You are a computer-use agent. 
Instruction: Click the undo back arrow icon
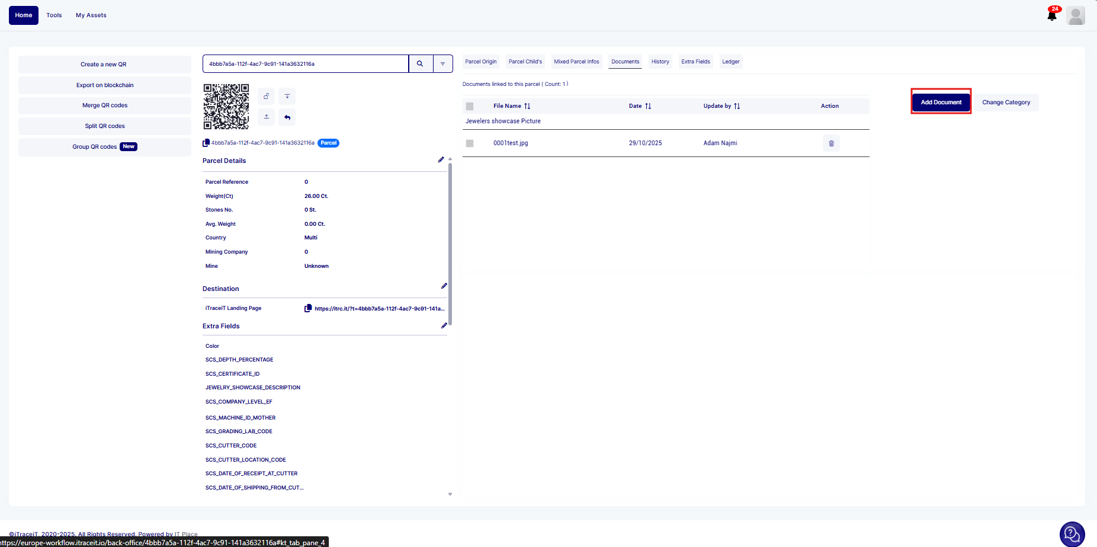(287, 117)
